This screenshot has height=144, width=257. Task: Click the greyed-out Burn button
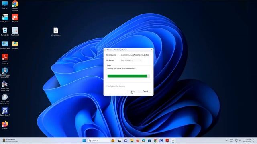tap(133, 91)
